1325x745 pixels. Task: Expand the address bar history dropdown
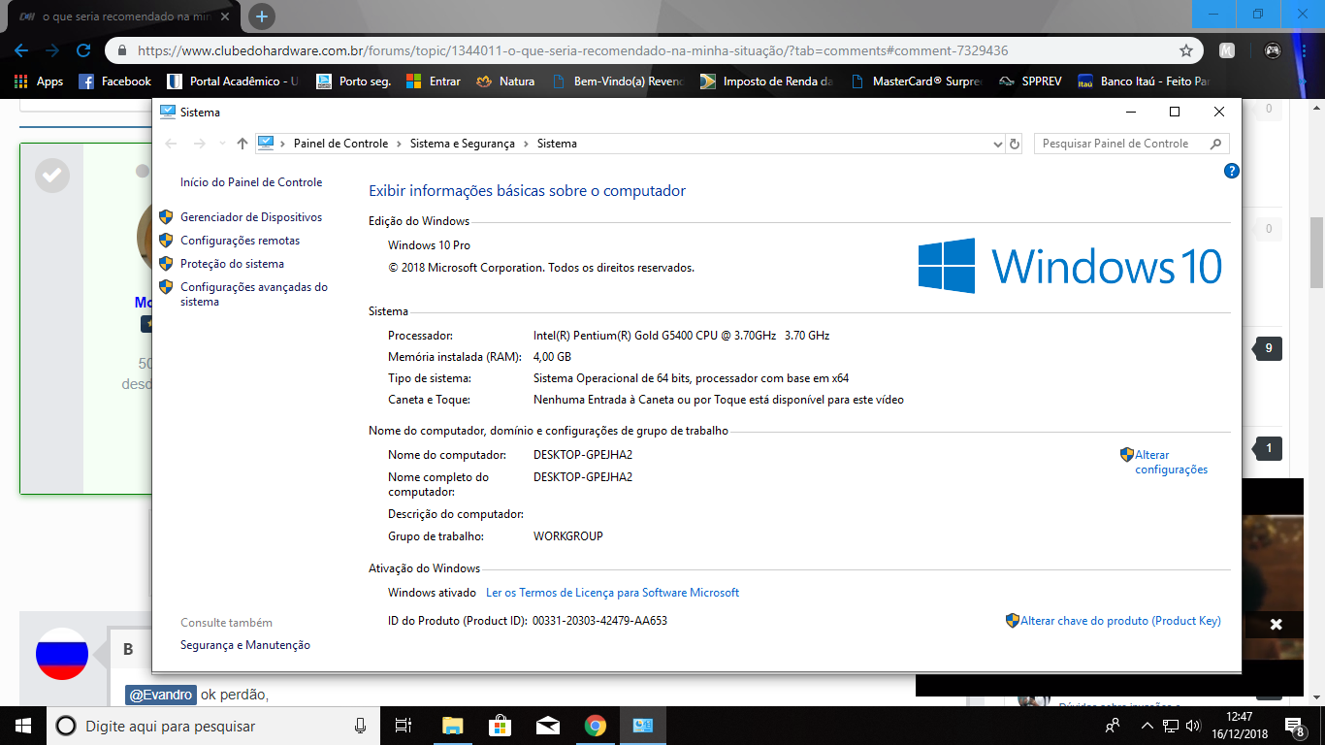pos(998,144)
